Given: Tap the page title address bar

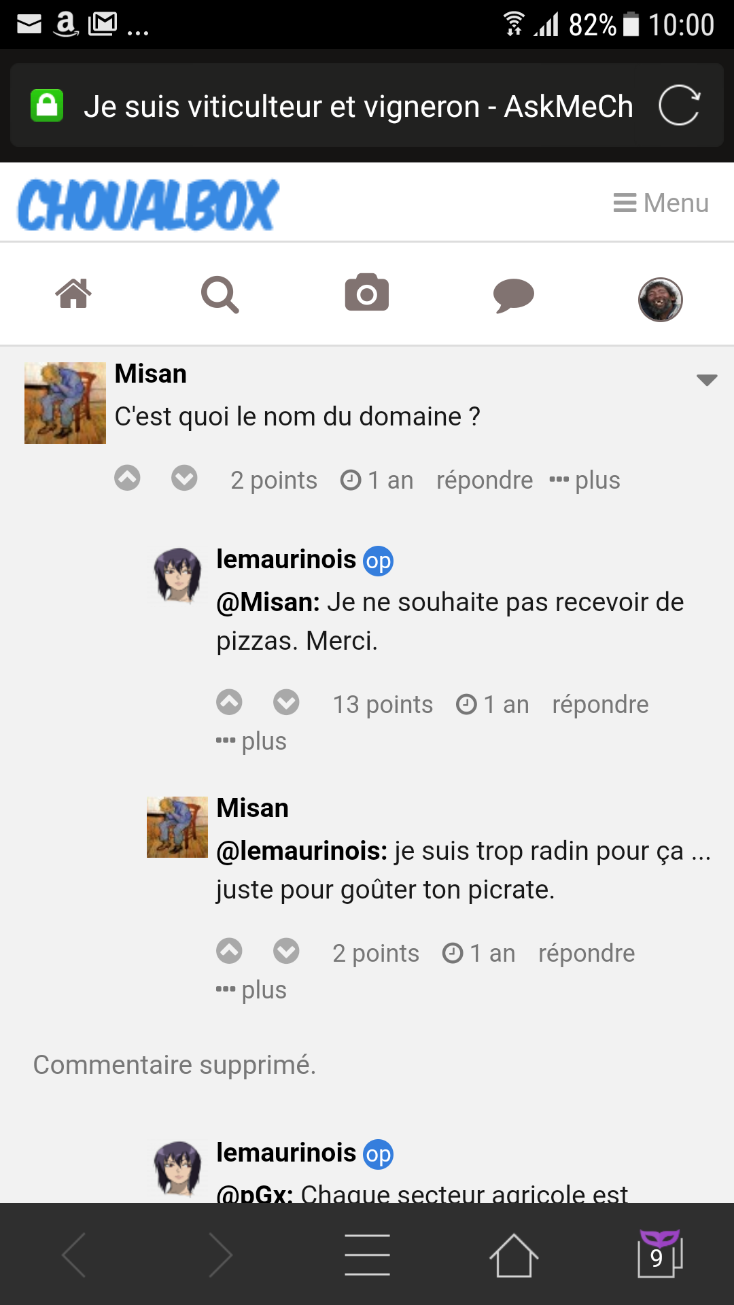Looking at the screenshot, I should [358, 107].
